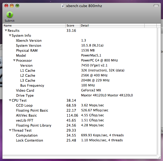Image resolution: width=163 pixels, height=161 pixels.
Task: Collapse the System Info section
Action: pos(10,35)
